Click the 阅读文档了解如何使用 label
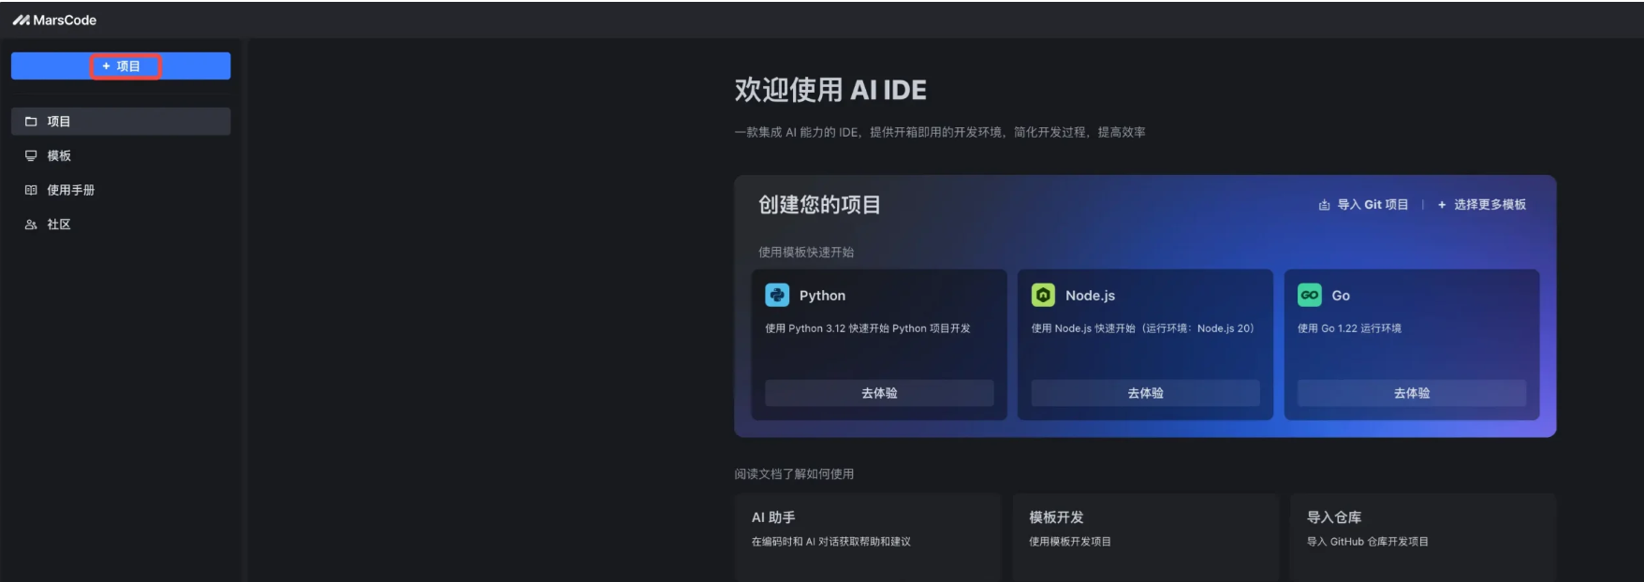 (x=794, y=474)
